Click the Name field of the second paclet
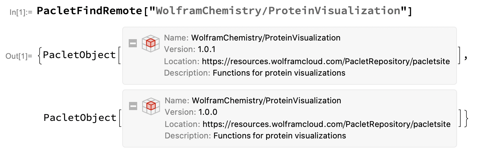 [253, 101]
